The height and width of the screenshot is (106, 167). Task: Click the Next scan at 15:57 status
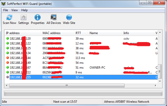tap(65, 102)
